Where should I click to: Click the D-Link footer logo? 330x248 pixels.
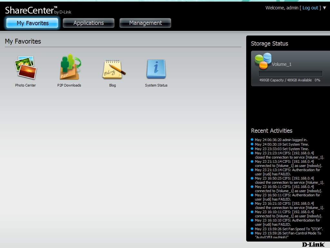click(313, 245)
